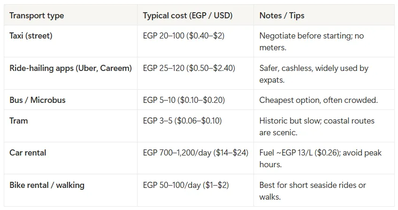This screenshot has width=398, height=210.
Task: Click the 'Historic but slow' tram note
Action: point(317,126)
